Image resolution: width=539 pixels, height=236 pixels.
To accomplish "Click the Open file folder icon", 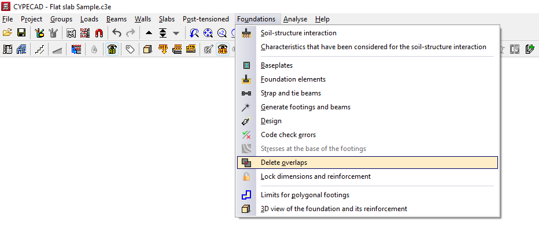I will pos(8,33).
